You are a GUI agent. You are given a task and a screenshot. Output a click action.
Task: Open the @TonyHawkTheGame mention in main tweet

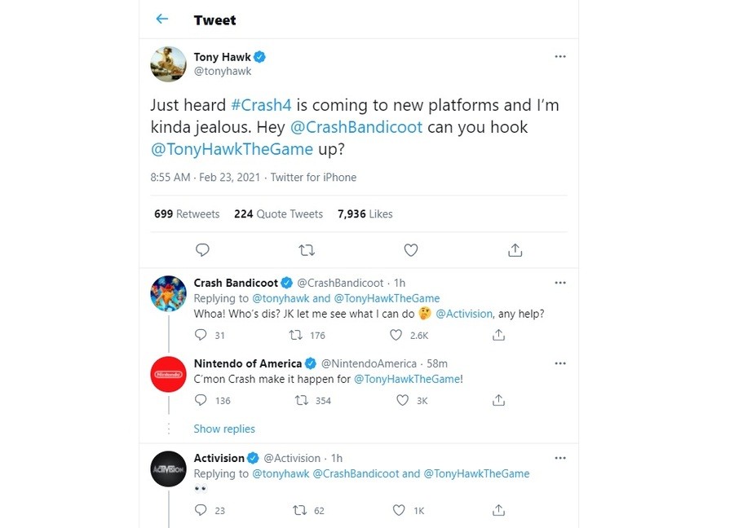click(232, 148)
